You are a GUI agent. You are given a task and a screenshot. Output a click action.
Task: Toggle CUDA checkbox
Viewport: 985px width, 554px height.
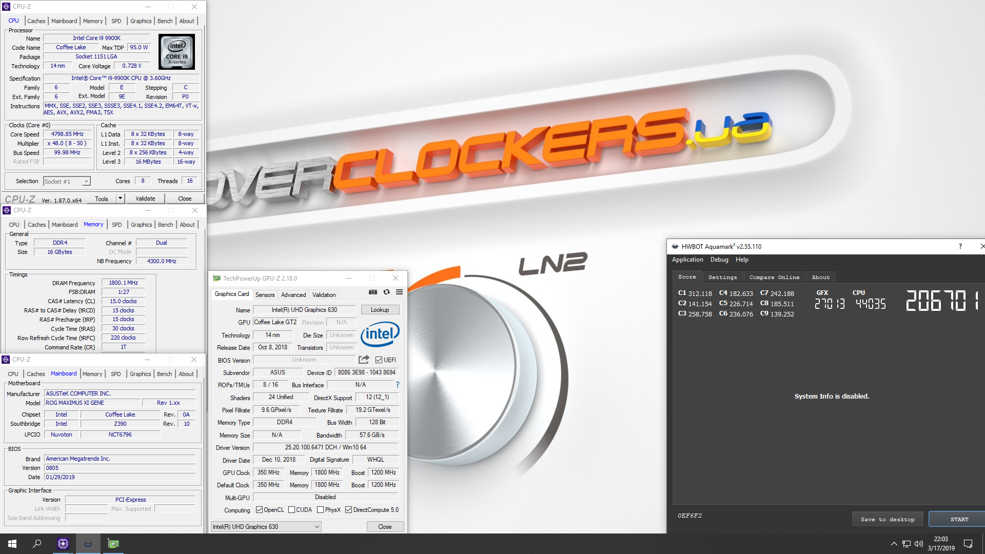[x=291, y=510]
